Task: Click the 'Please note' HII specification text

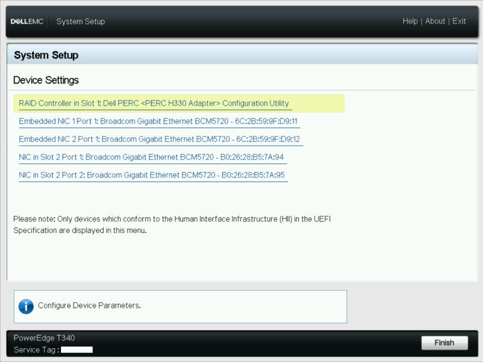Action: pos(172,224)
